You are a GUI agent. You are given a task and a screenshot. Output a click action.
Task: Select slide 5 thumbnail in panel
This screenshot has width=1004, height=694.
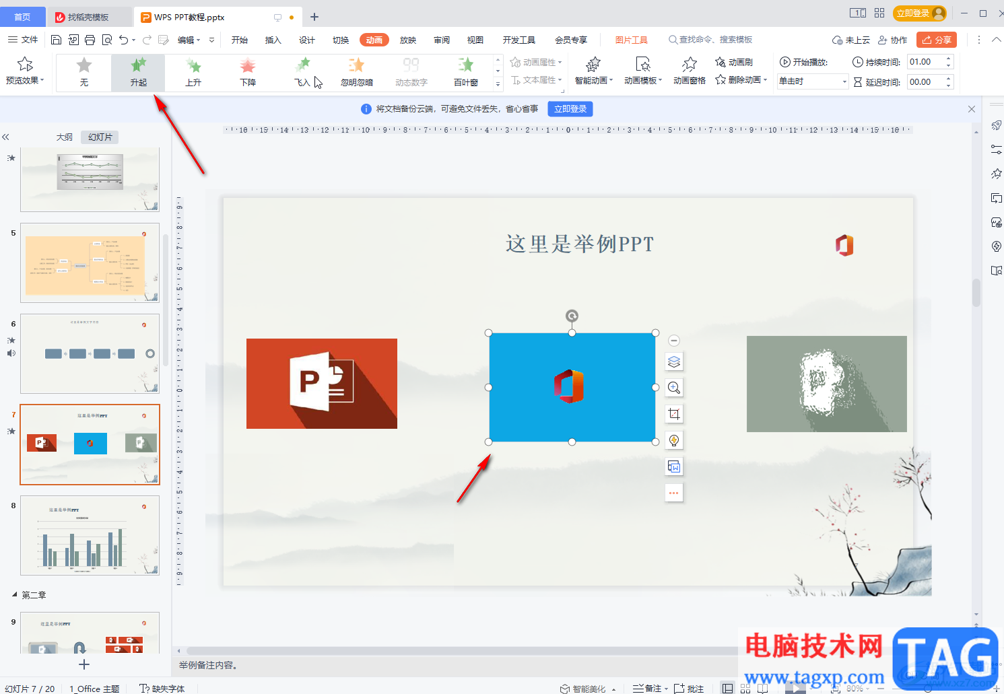90,263
